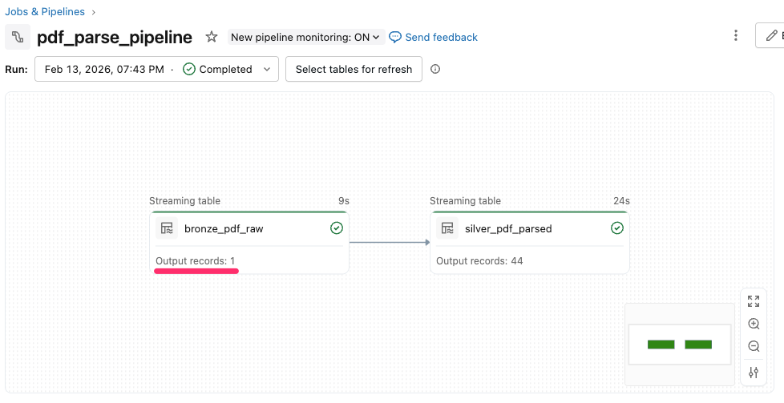This screenshot has height=403, width=784.
Task: Click Streaming table label above silver_pdf_parsed
Action: pyautogui.click(x=465, y=201)
